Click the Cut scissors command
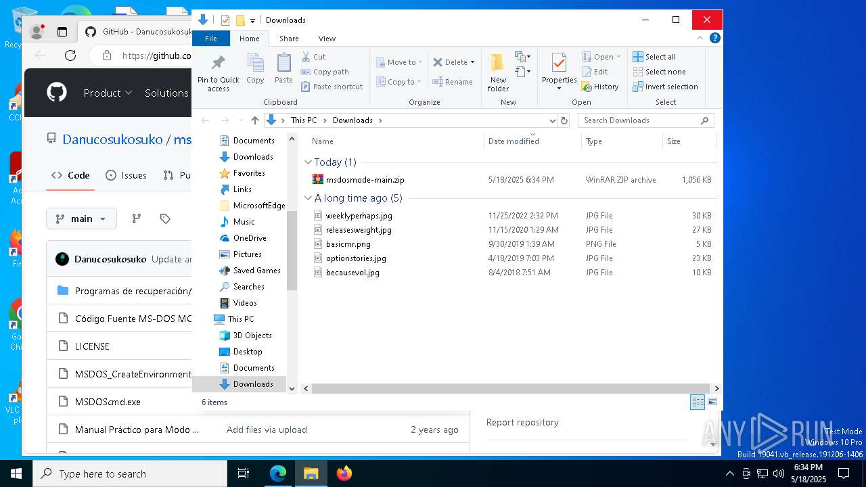 click(x=313, y=57)
